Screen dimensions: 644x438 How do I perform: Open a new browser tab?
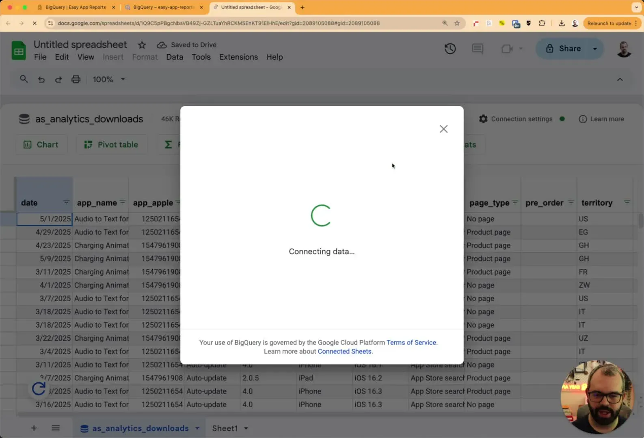tap(302, 7)
